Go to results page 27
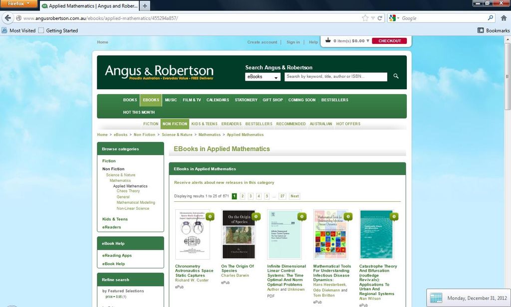This screenshot has width=511, height=307. click(x=282, y=196)
